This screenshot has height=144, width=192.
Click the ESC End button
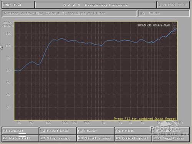18,5
